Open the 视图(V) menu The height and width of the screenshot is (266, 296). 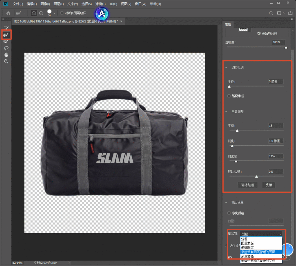point(126,4)
